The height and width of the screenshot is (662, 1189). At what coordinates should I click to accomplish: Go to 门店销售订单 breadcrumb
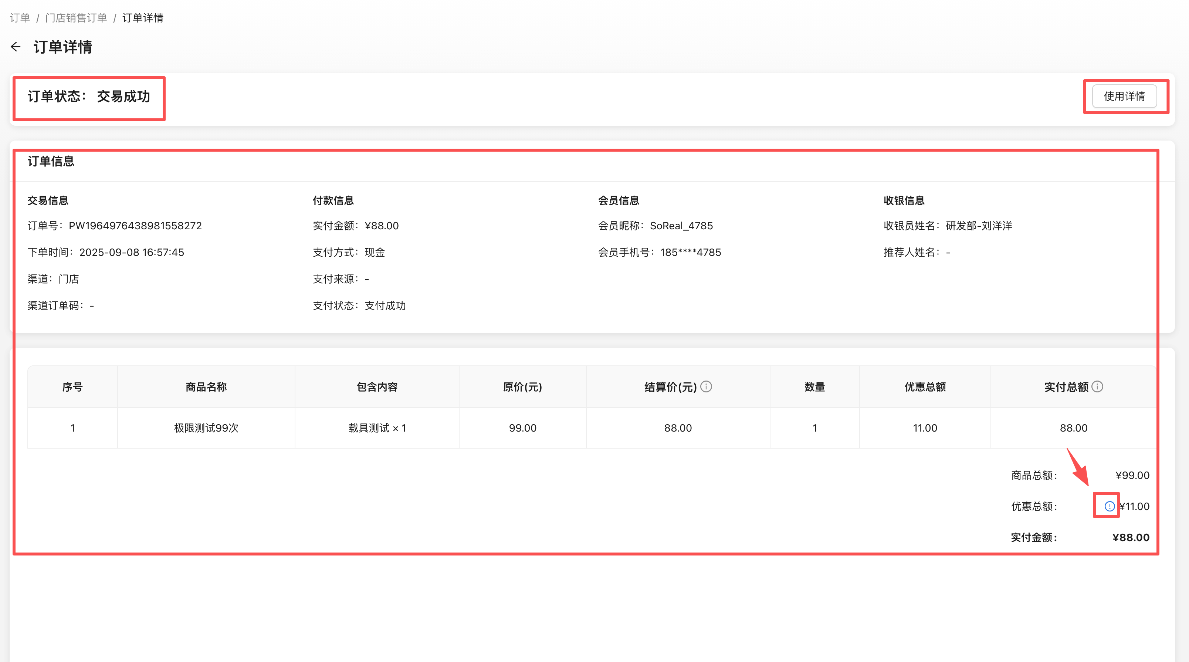[76, 17]
